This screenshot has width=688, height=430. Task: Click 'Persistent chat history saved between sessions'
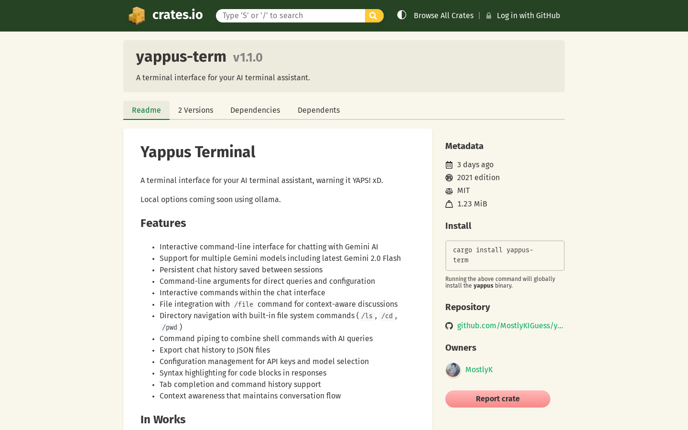pos(241,270)
